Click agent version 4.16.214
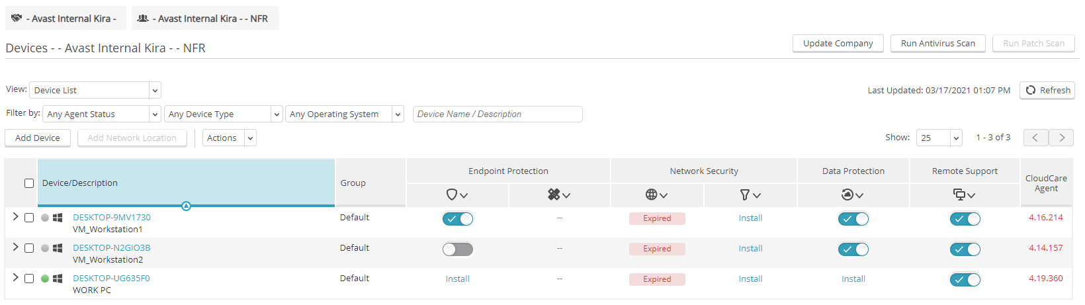Image resolution: width=1085 pixels, height=305 pixels. [x=1046, y=217]
